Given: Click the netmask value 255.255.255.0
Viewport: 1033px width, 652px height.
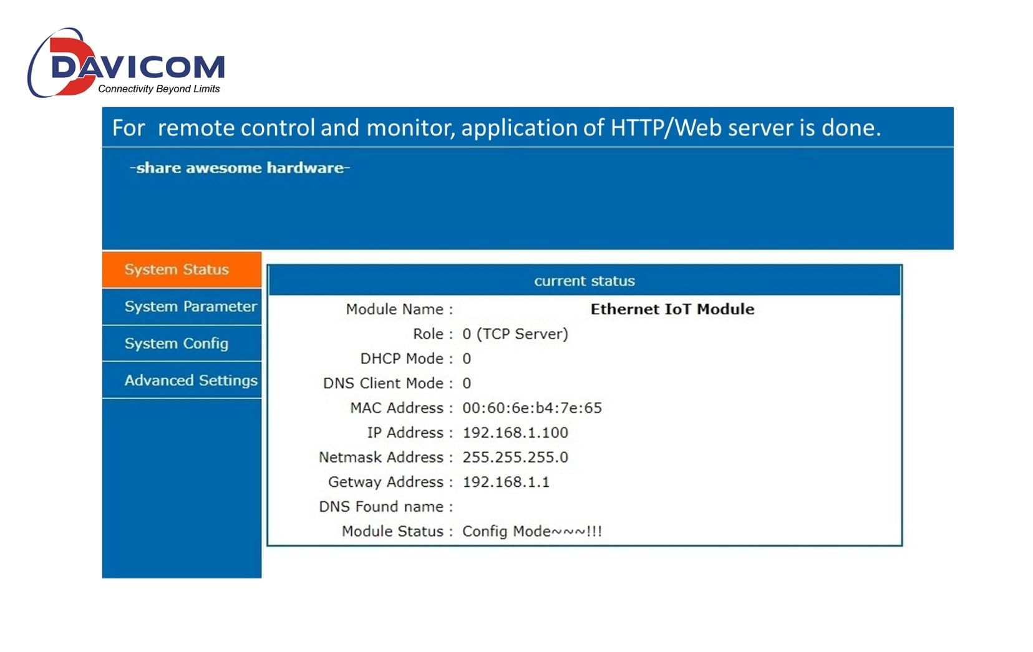Looking at the screenshot, I should point(515,458).
